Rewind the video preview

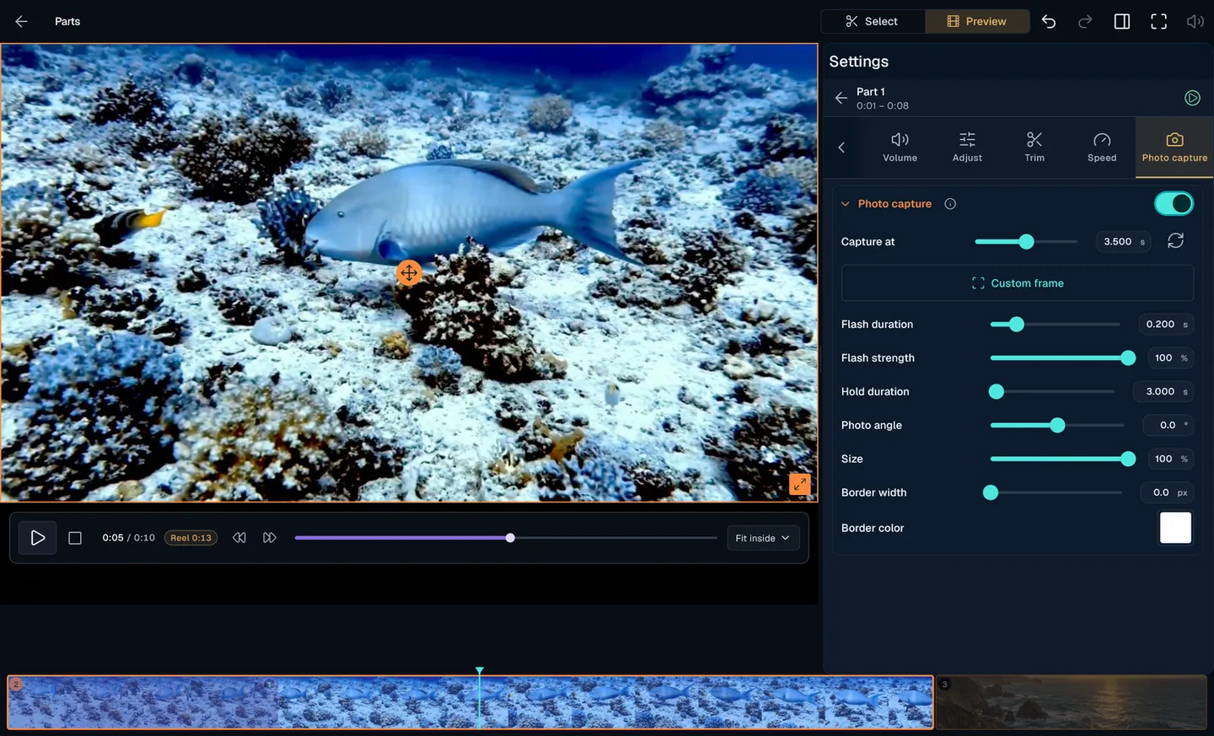[x=239, y=538]
